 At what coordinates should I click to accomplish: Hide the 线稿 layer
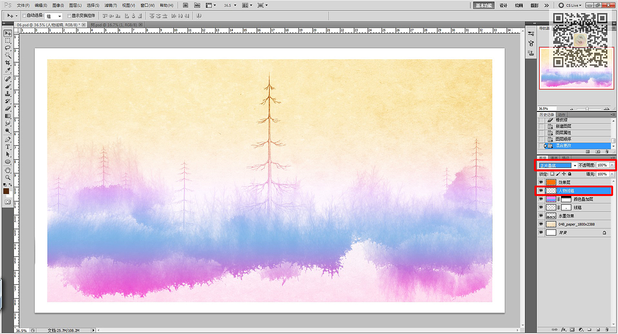click(x=541, y=207)
